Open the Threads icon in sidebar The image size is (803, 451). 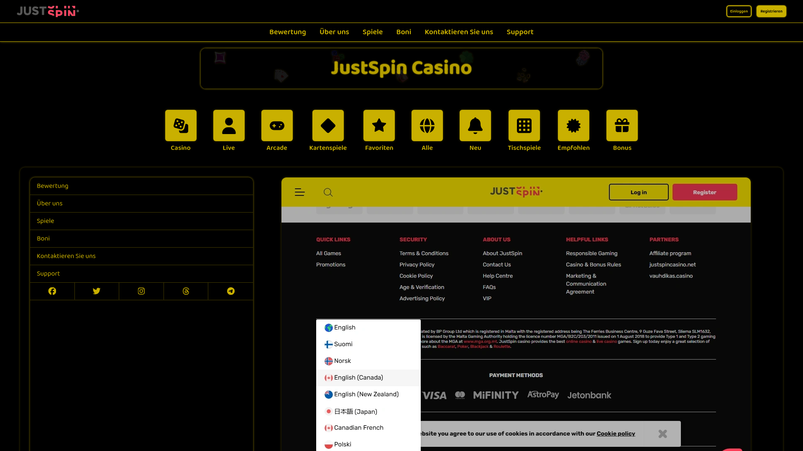186,291
